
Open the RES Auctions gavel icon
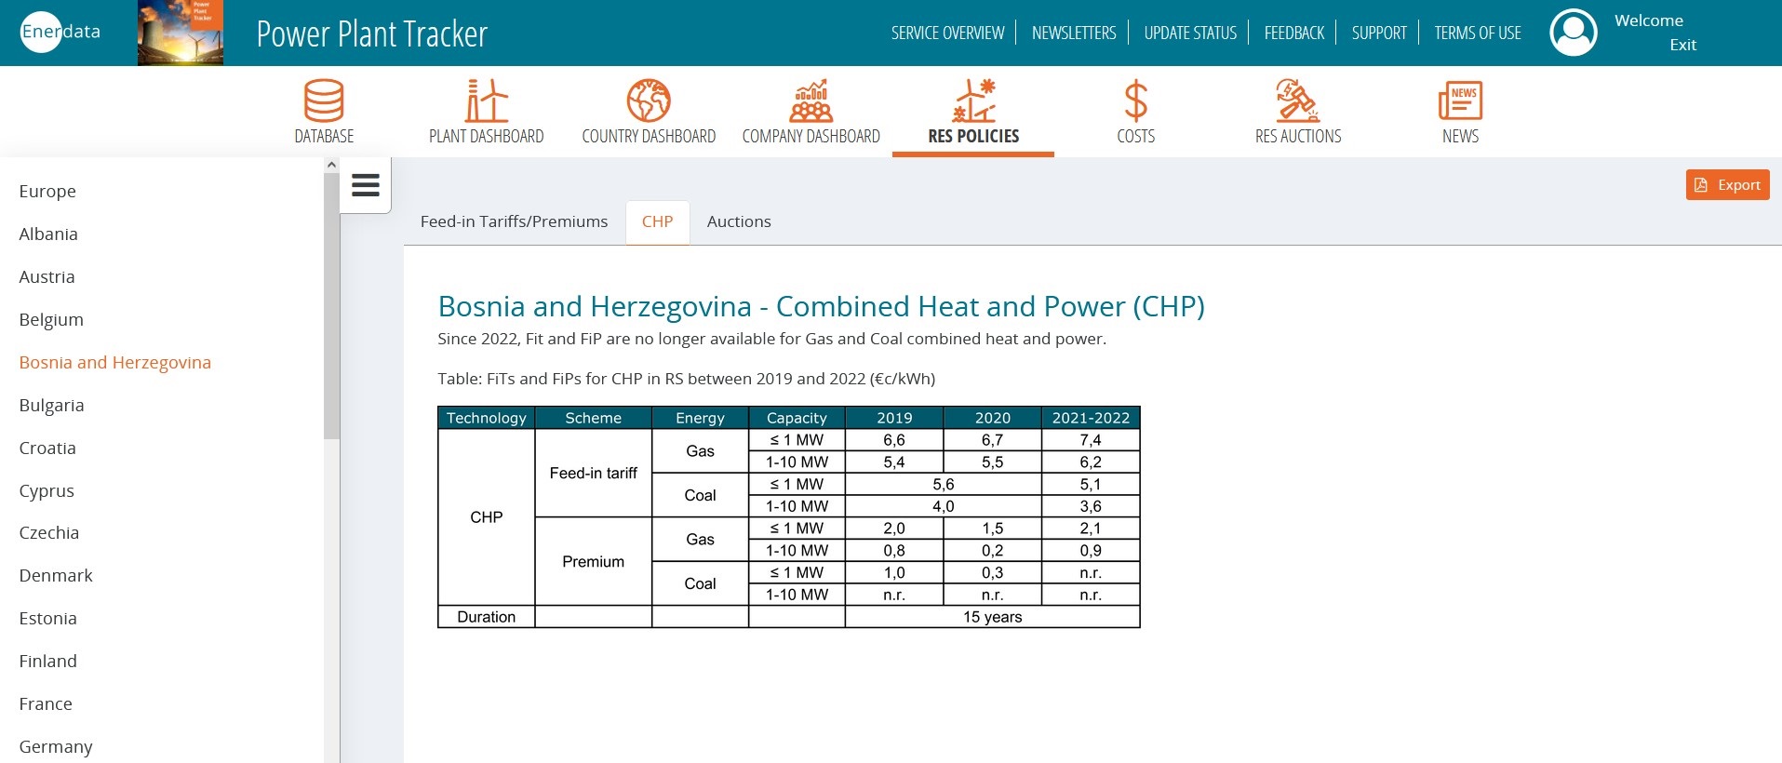(1298, 100)
